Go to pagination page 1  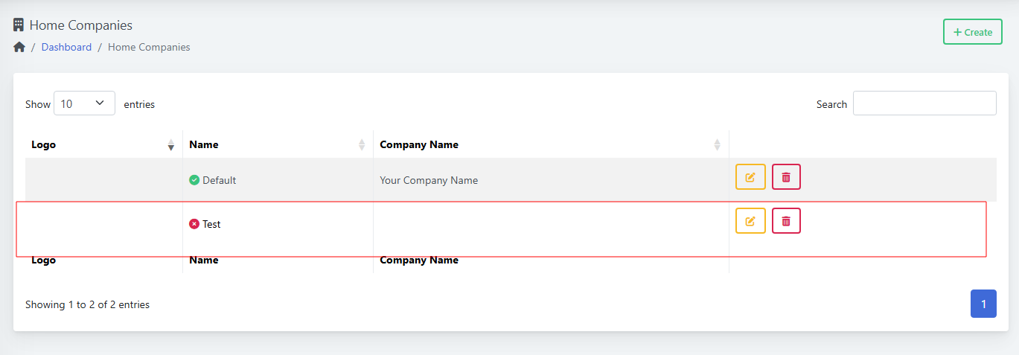[983, 304]
